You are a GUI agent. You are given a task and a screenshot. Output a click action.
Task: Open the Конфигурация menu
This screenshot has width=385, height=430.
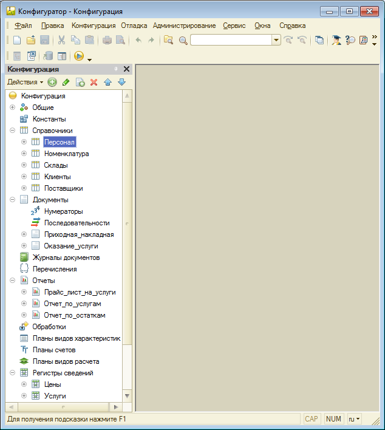pyautogui.click(x=93, y=26)
